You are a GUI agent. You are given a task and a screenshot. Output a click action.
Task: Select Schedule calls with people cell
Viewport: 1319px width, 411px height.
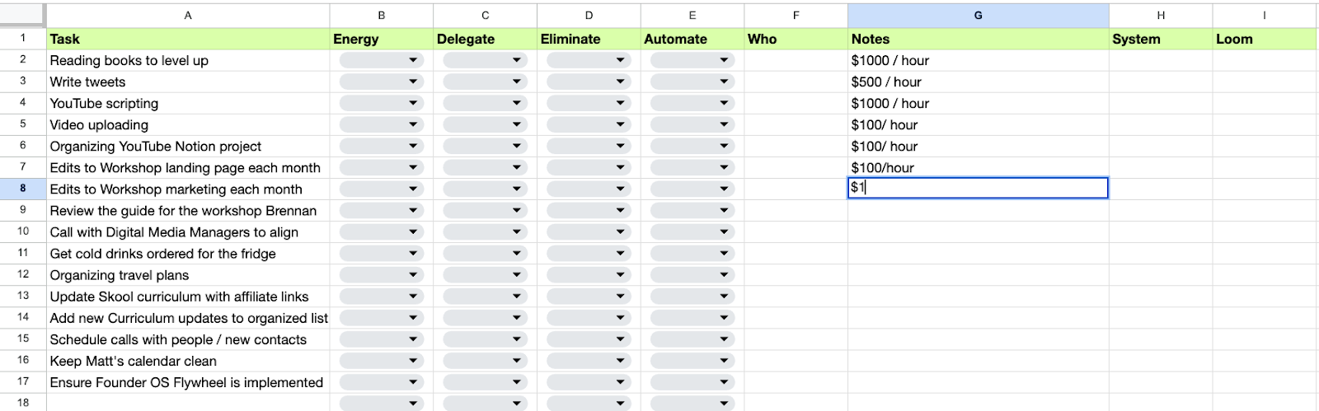coord(188,339)
